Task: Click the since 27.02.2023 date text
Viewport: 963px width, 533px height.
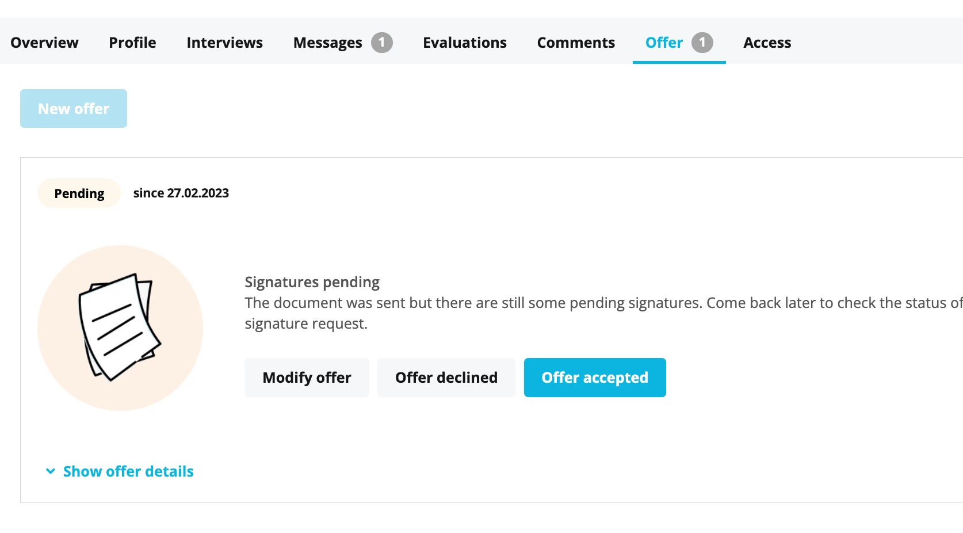Action: [181, 193]
